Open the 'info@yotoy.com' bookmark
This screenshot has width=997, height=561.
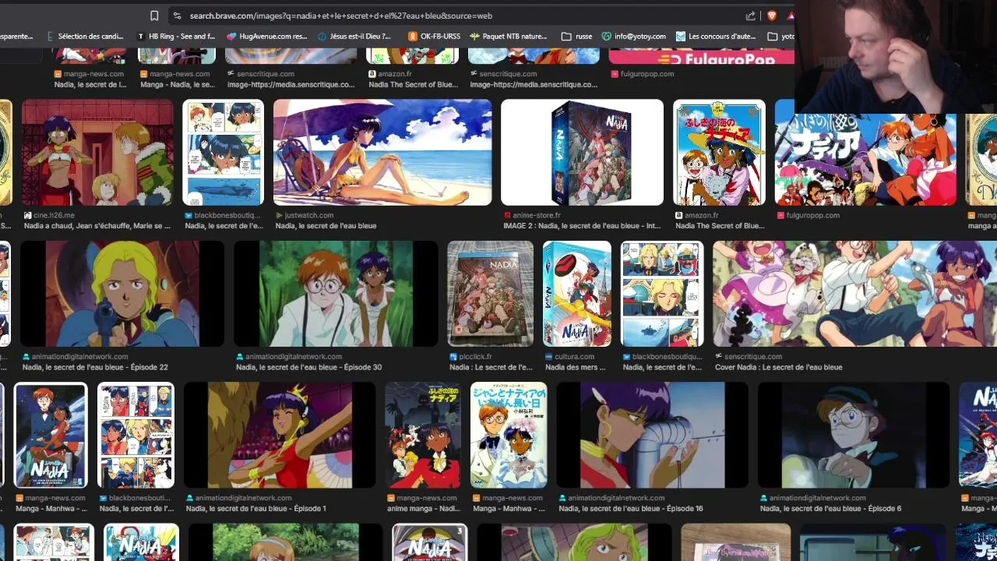pos(633,36)
